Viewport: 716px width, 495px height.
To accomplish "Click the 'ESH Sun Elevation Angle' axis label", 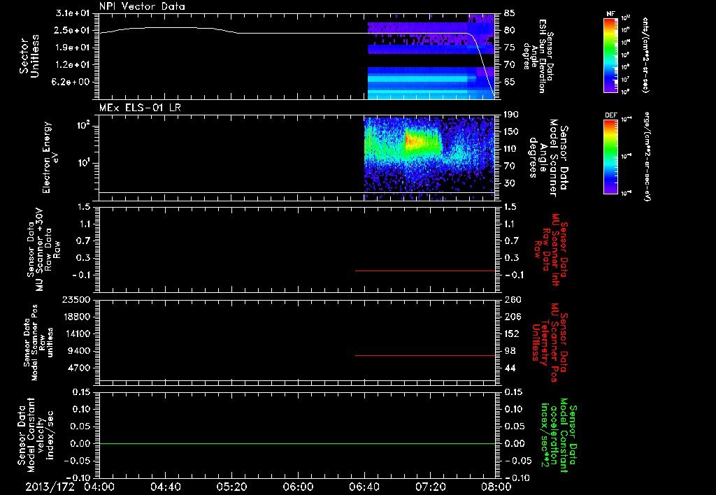I will 538,56.
